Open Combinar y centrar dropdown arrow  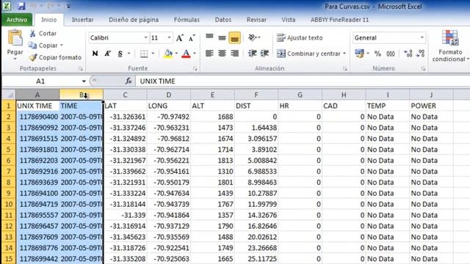(x=344, y=54)
